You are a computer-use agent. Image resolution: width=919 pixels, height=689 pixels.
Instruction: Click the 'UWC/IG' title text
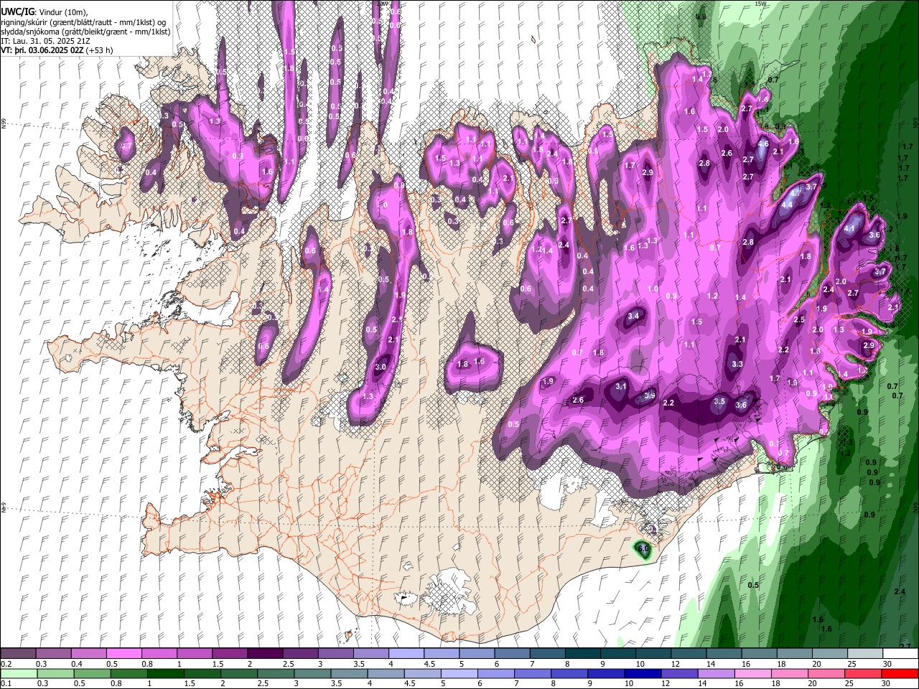click(17, 11)
